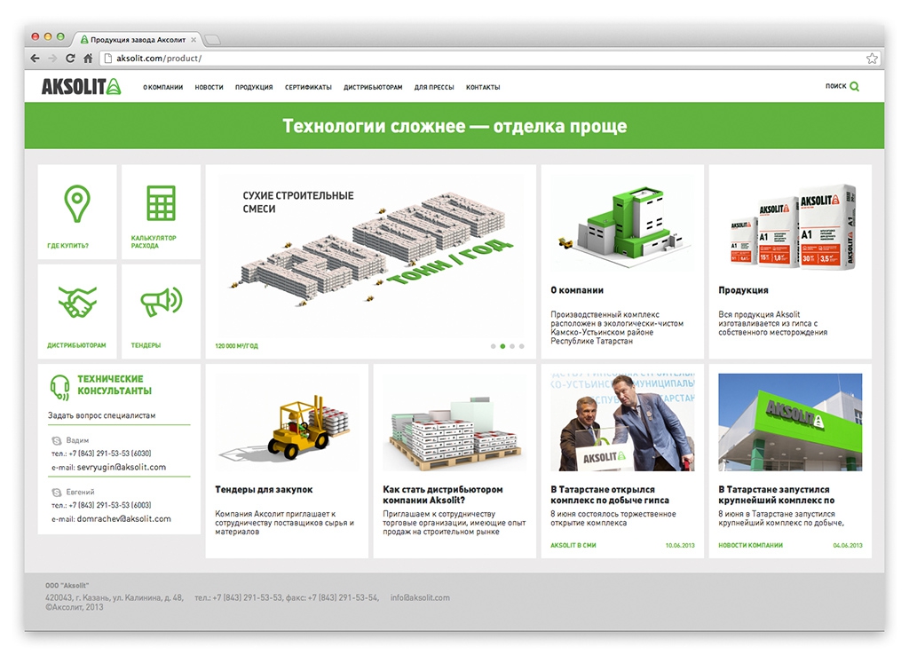Click Skype icon next to Евгений
This screenshot has height=663, width=909.
pyautogui.click(x=56, y=493)
